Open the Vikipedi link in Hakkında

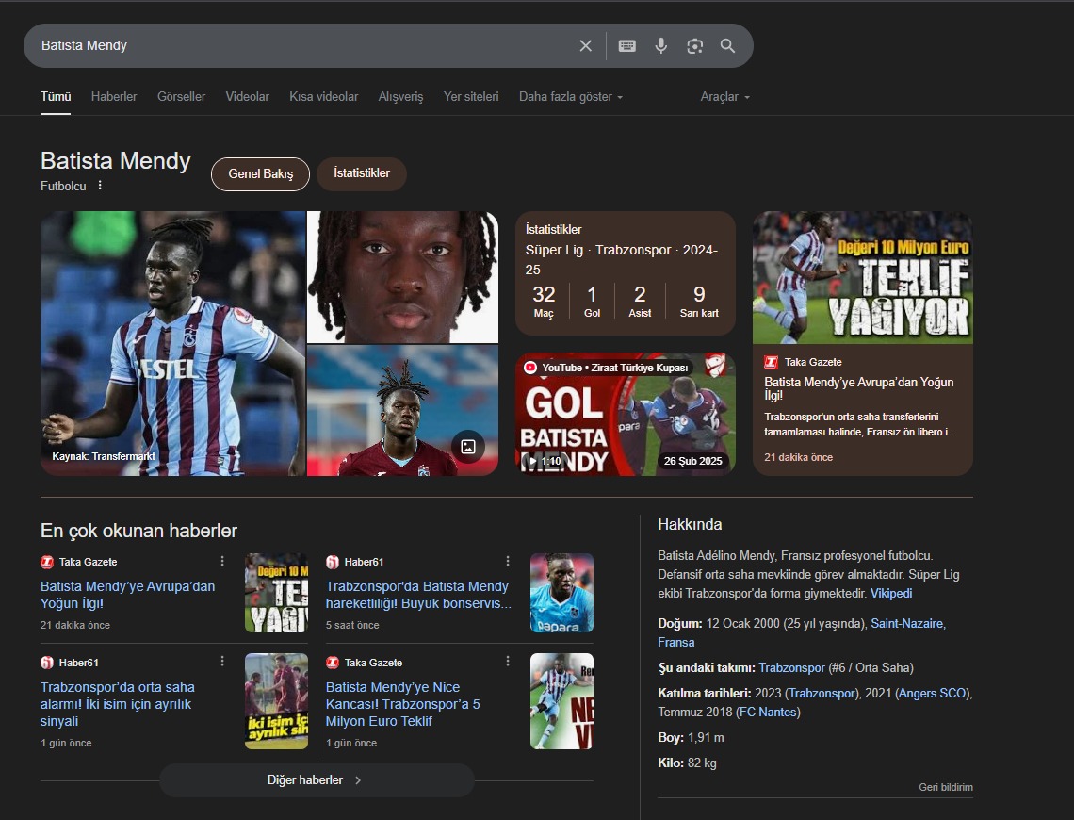(891, 593)
